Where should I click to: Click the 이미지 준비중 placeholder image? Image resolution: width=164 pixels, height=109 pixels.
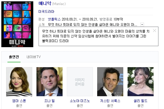80,82
